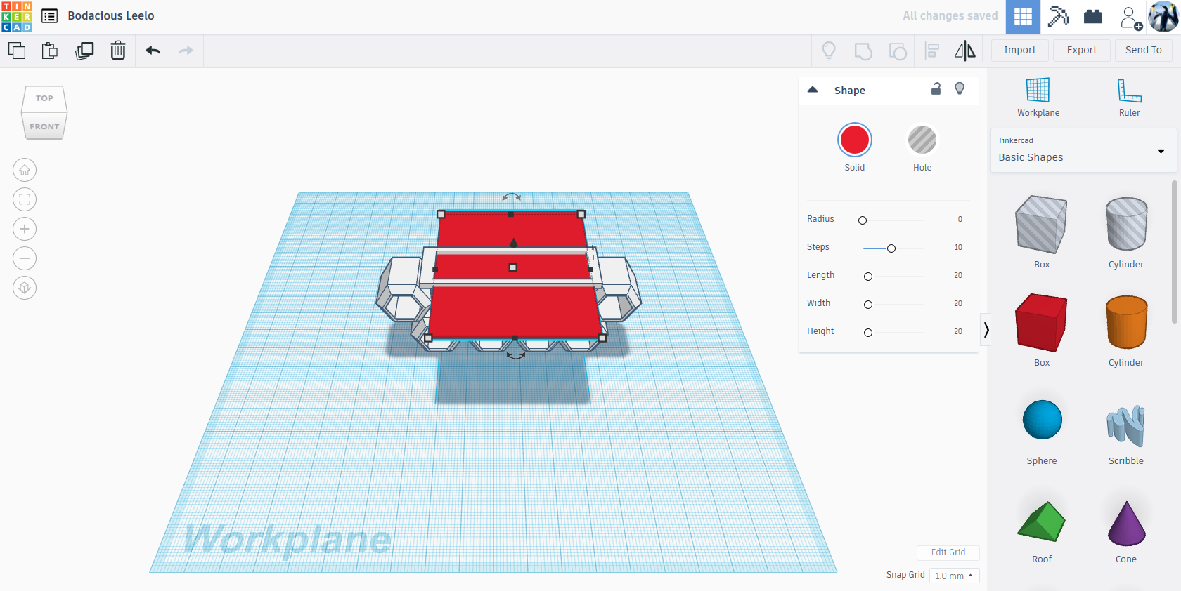Click the Length slider handle
Image resolution: width=1181 pixels, height=591 pixels.
868,277
